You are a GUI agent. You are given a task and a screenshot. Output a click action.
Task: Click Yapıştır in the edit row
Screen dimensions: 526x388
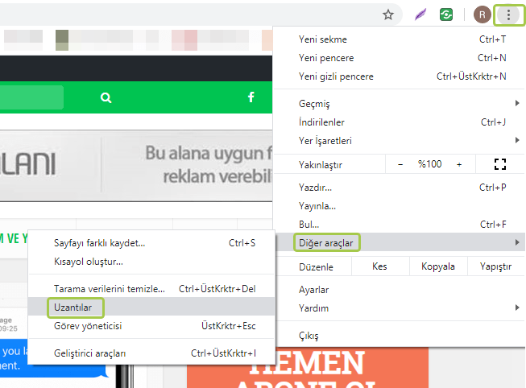point(496,266)
